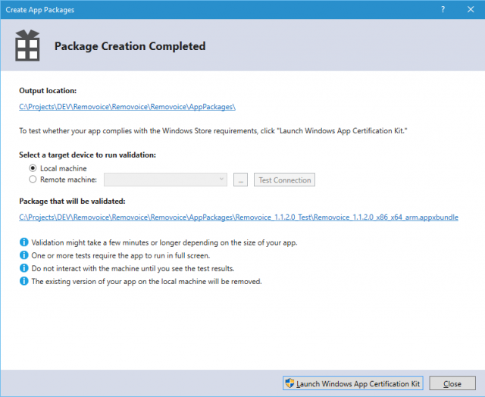Screen dimensions: 485x397
Task: Click 'Validation might take a few minutes' text
Action: coord(164,242)
